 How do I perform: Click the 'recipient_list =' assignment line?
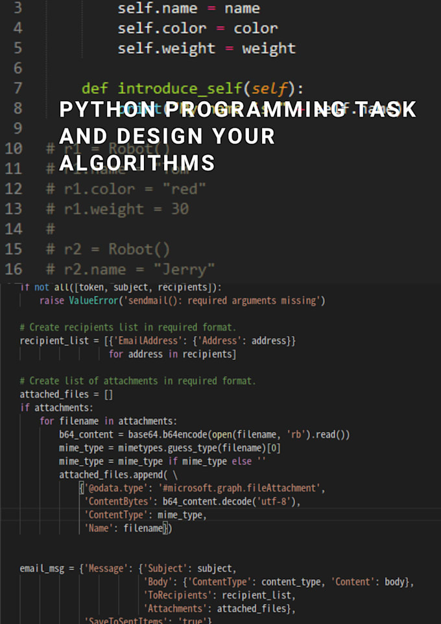point(158,341)
